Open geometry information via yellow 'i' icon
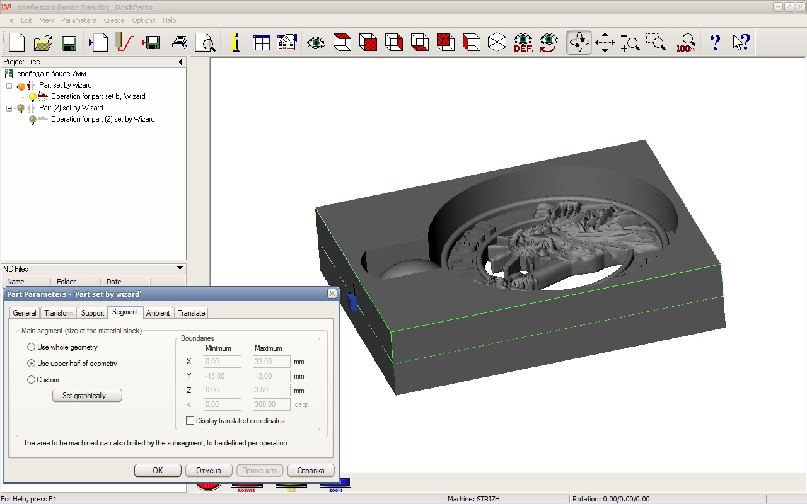 (x=235, y=43)
